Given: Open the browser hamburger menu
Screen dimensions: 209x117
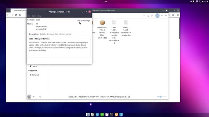Looking at the screenshot, I should (178, 15).
